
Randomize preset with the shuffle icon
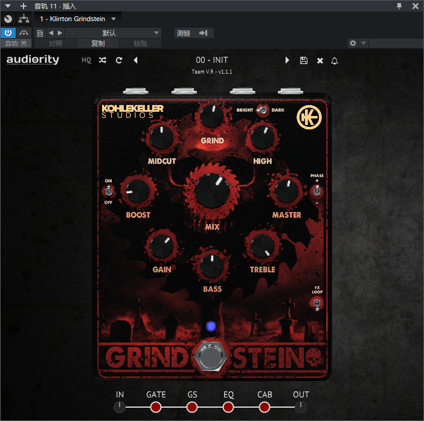click(x=103, y=60)
